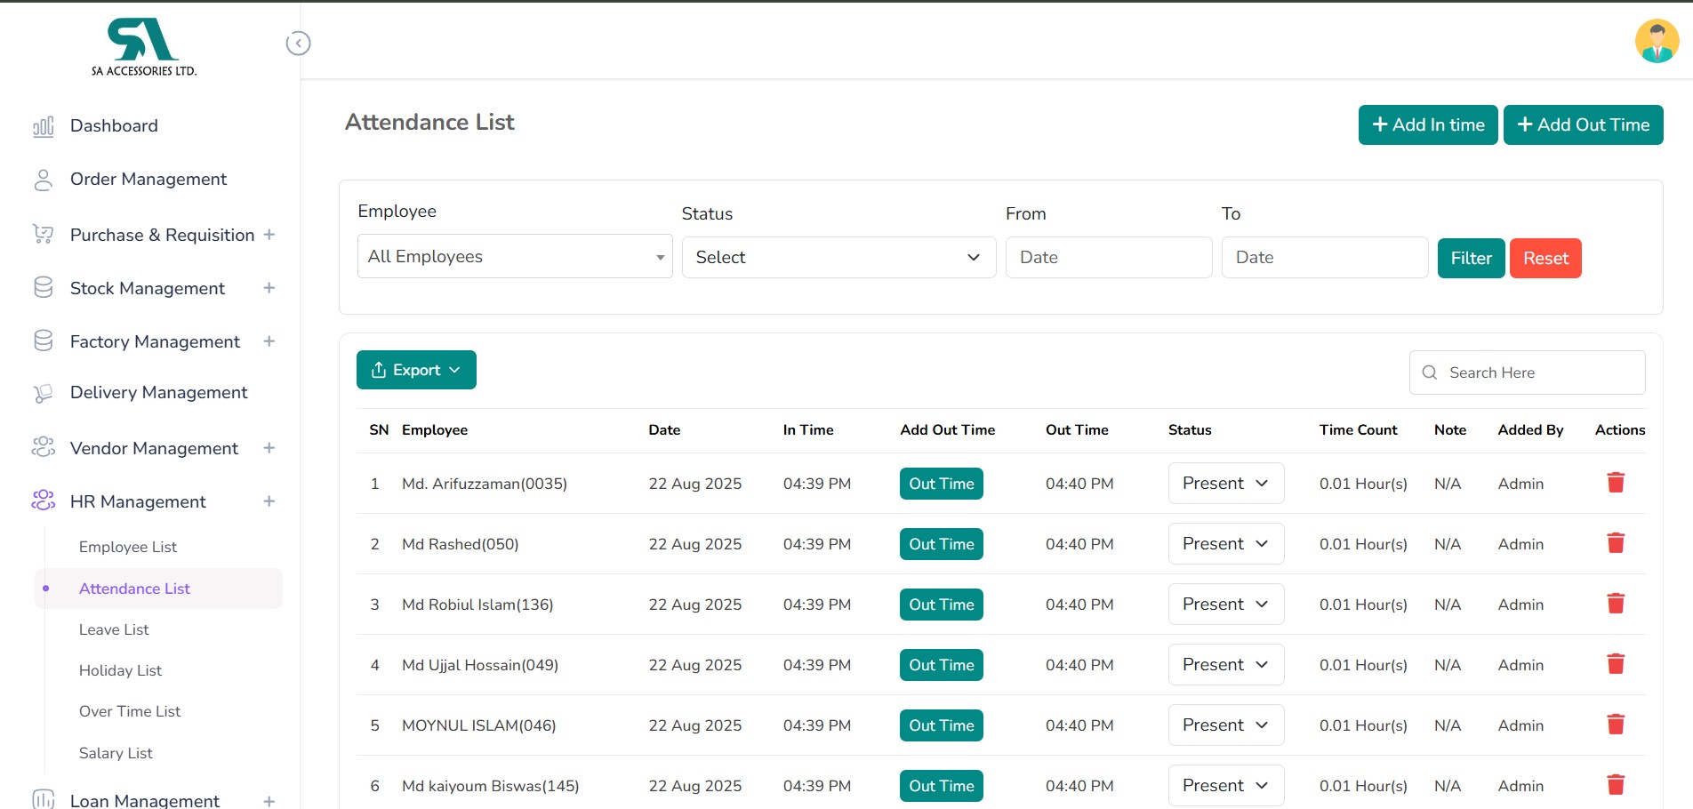Click the SA Accessories logo
Image resolution: width=1693 pixels, height=809 pixels.
point(143,47)
